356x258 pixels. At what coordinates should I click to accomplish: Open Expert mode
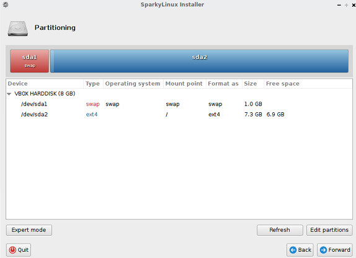29,230
